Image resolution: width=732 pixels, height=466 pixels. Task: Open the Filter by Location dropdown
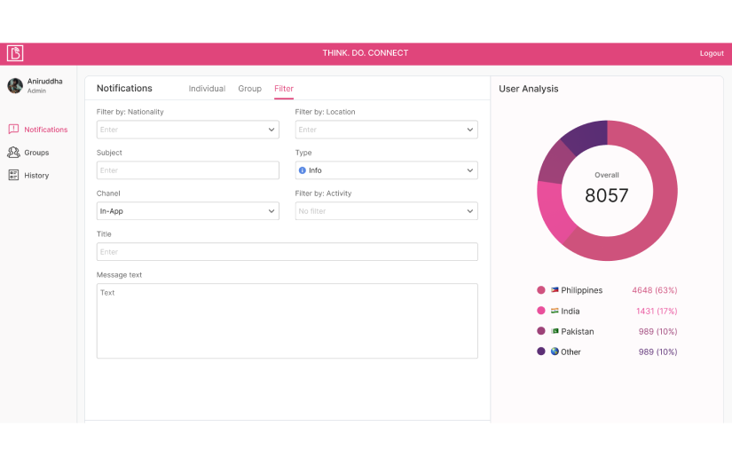coord(386,130)
